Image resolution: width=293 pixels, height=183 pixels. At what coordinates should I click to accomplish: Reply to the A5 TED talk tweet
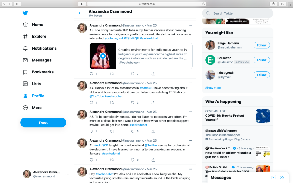(x=91, y=74)
